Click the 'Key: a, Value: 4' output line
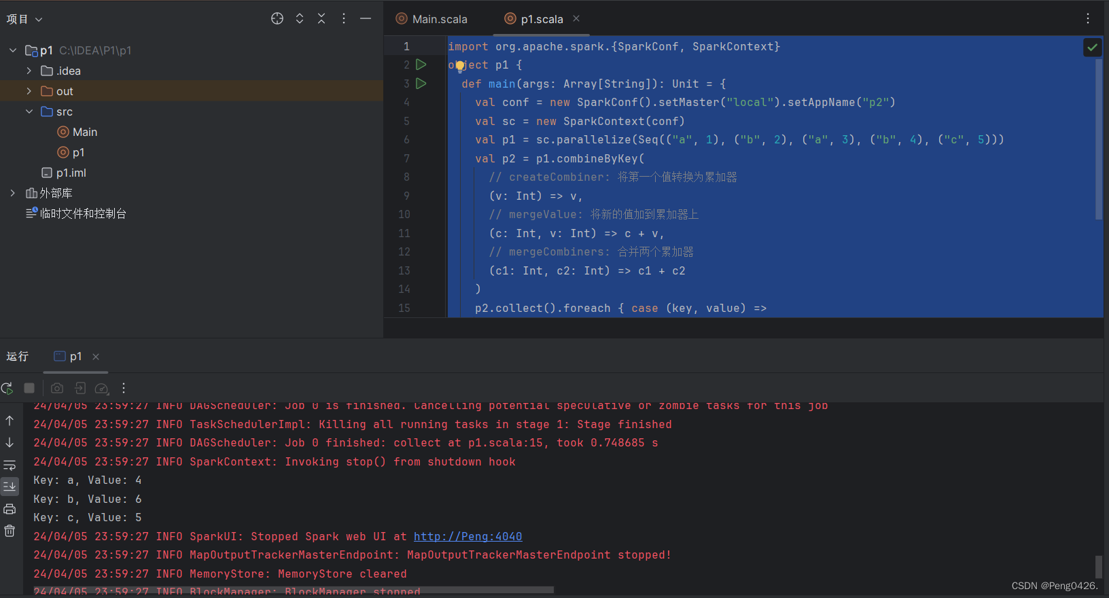This screenshot has width=1109, height=598. tap(88, 480)
